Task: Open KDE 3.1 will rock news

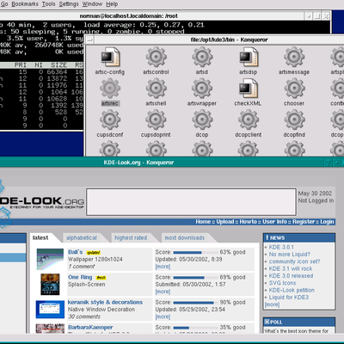Action: click(x=291, y=268)
